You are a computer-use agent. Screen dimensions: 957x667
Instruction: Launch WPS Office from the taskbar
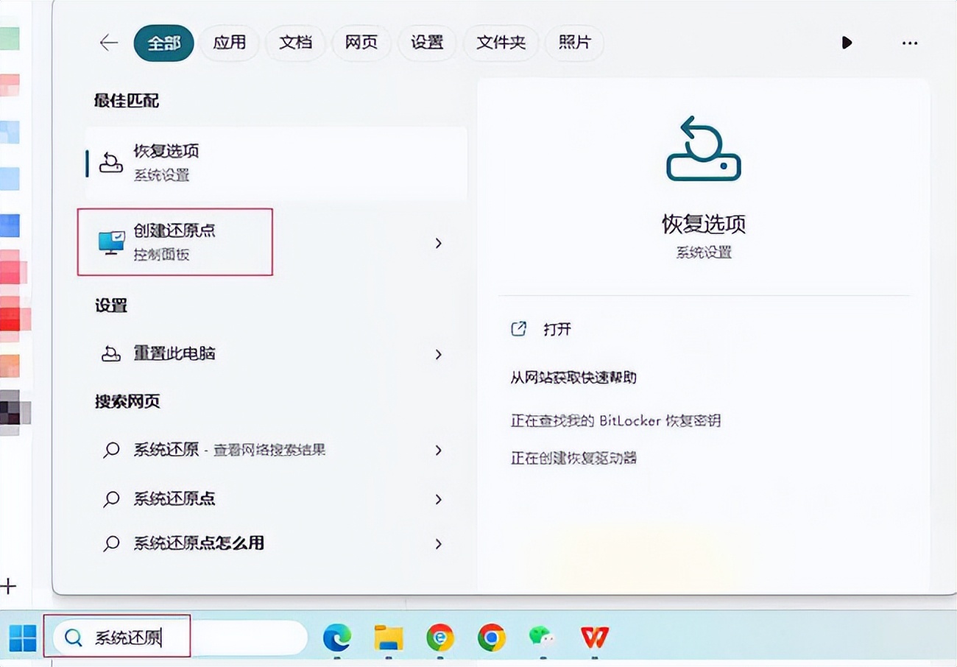(x=594, y=638)
